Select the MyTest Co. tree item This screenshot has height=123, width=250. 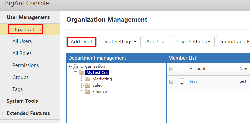click(x=97, y=73)
